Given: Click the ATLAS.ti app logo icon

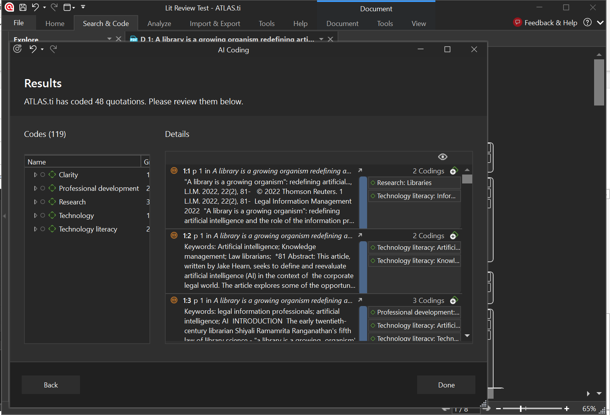Looking at the screenshot, I should 9,7.
